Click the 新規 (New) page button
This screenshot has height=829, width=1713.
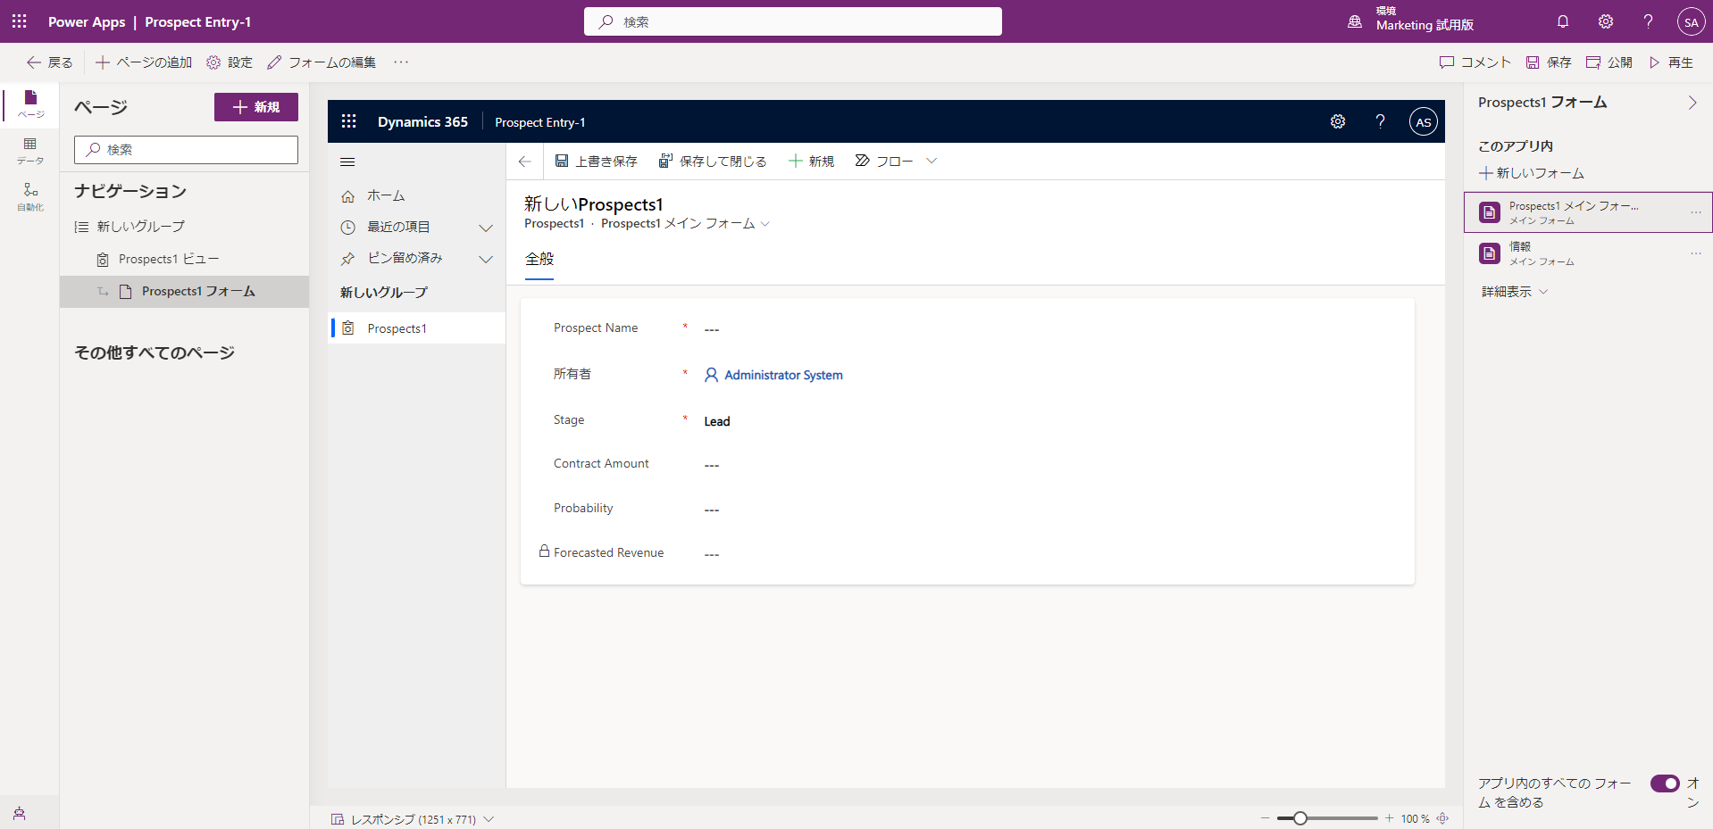pyautogui.click(x=256, y=107)
